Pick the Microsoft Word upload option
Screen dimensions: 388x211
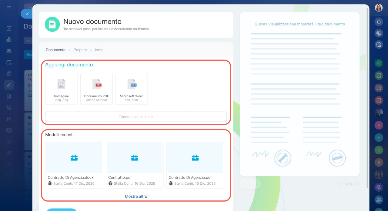132,89
